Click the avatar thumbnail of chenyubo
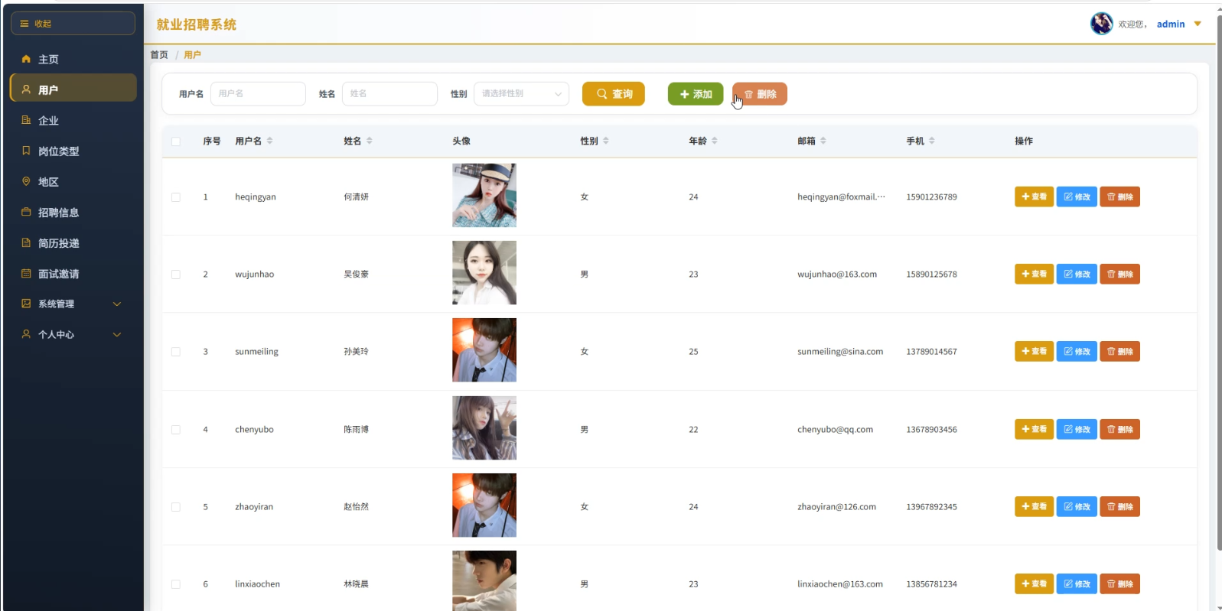 coord(484,427)
